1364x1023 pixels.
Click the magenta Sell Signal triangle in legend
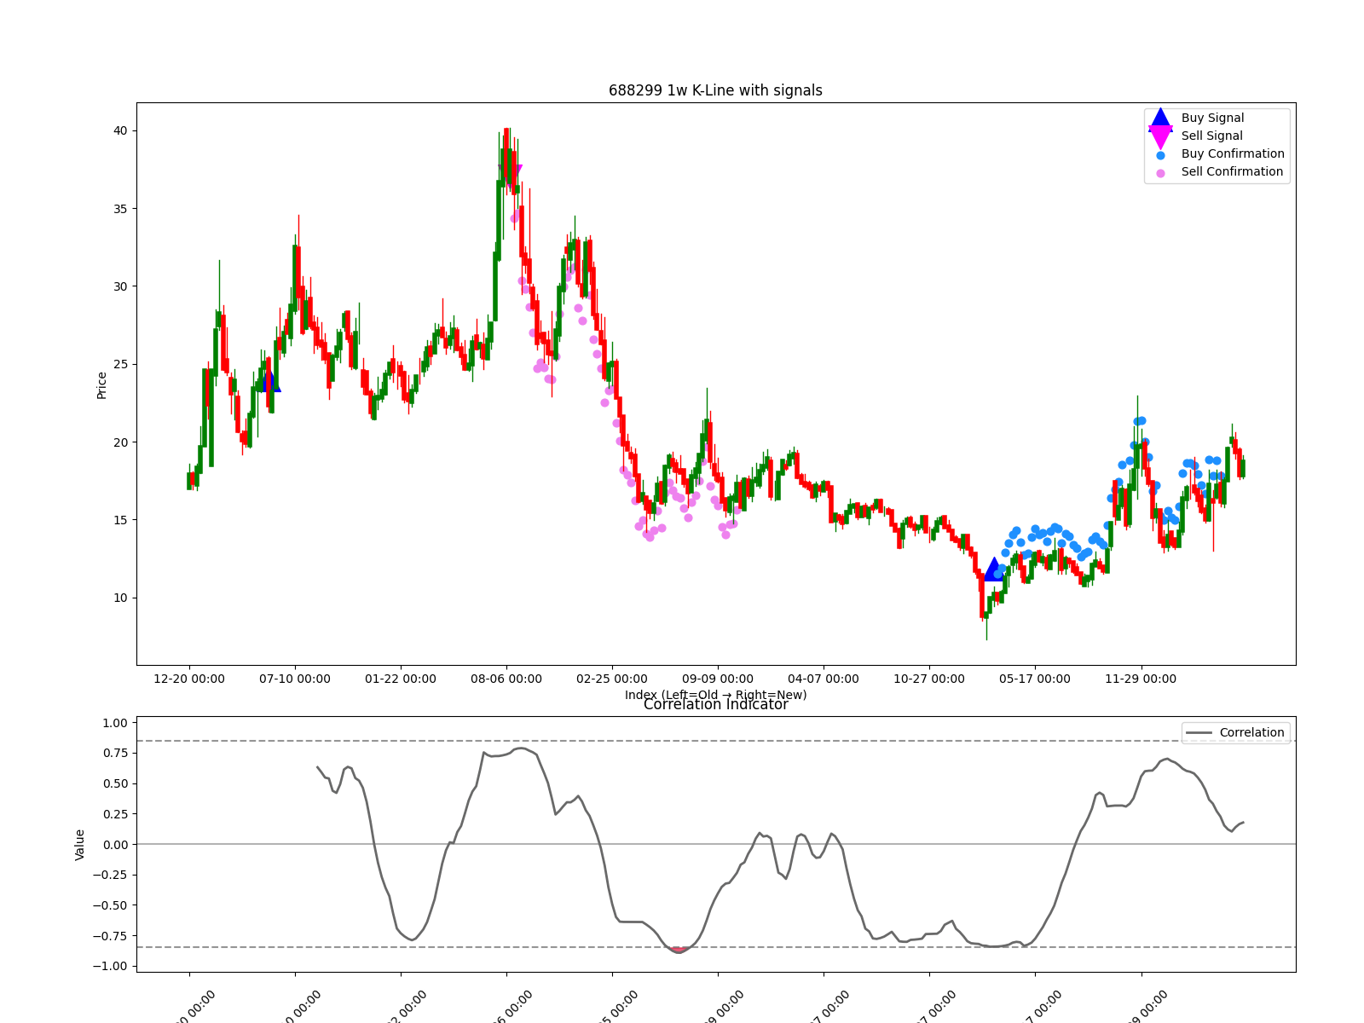click(1160, 136)
